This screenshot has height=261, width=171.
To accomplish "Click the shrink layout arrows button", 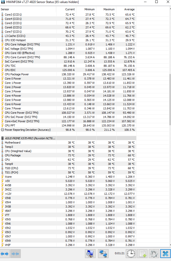I will 15,254.
